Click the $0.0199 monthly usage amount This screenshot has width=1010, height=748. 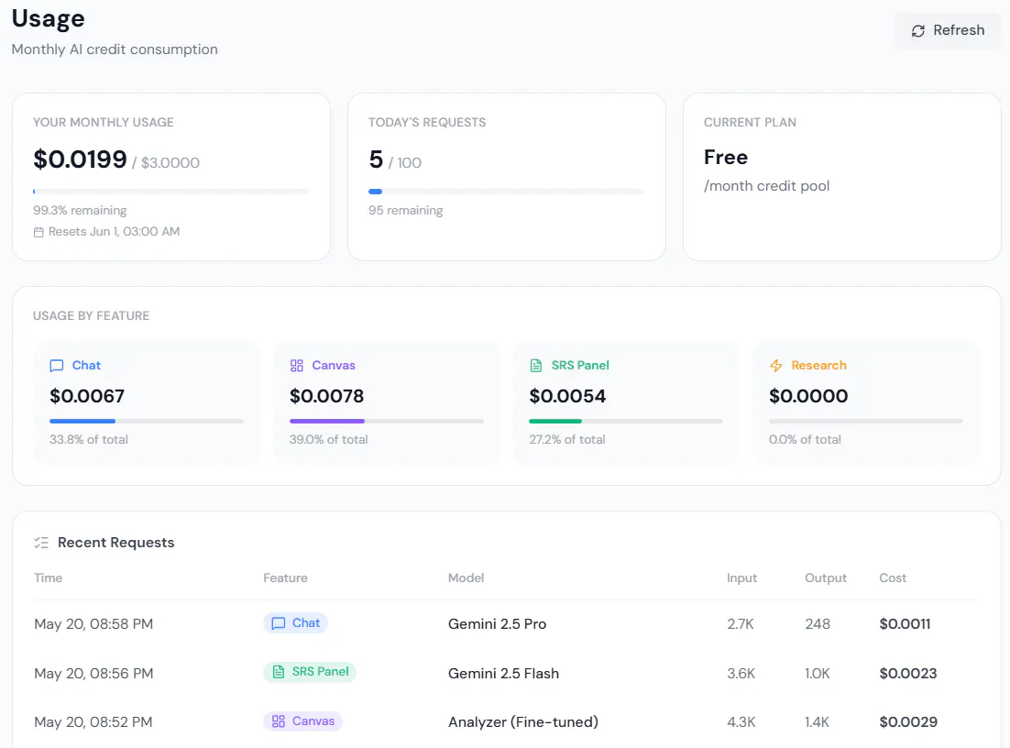[x=81, y=159]
